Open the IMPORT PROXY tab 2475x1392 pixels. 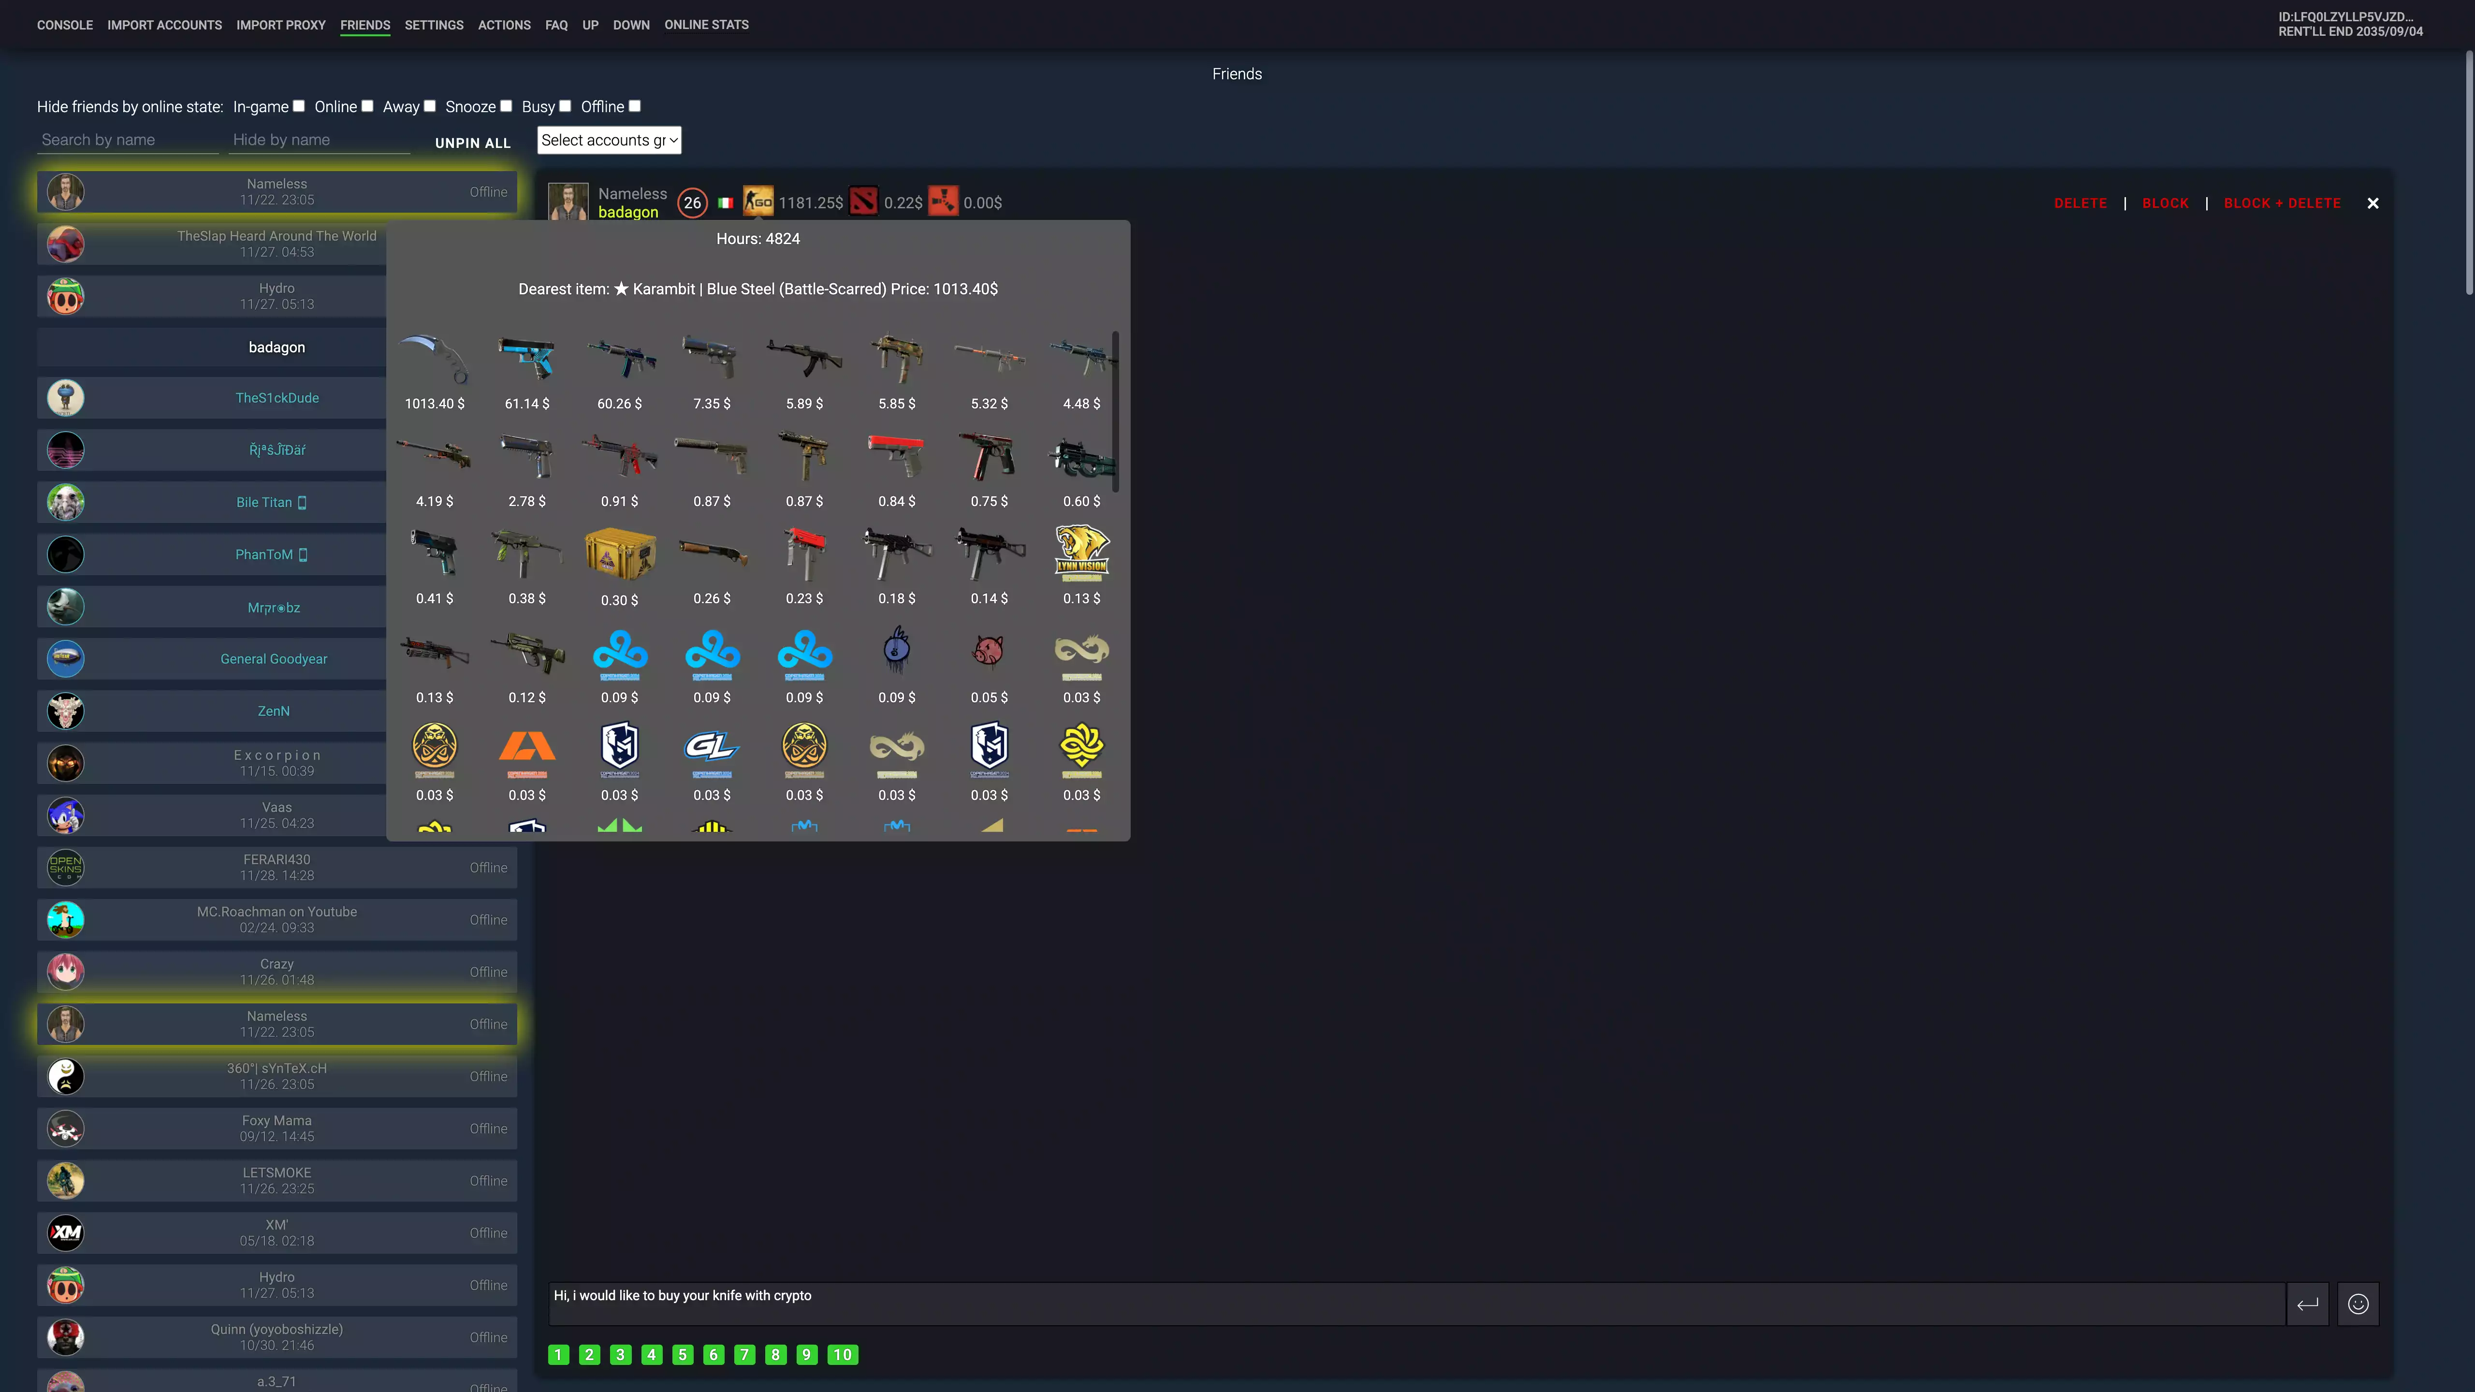tap(280, 25)
